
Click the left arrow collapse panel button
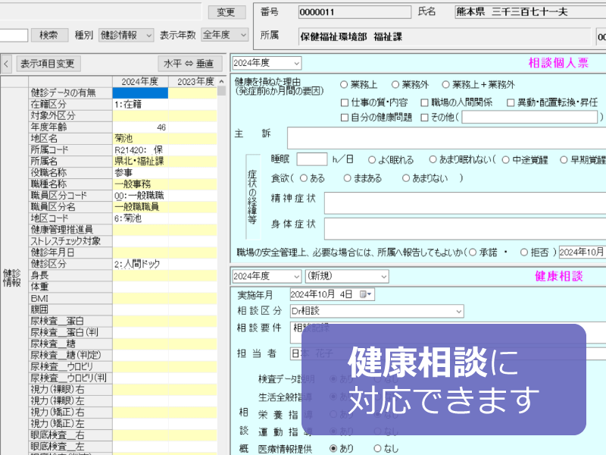(x=6, y=64)
